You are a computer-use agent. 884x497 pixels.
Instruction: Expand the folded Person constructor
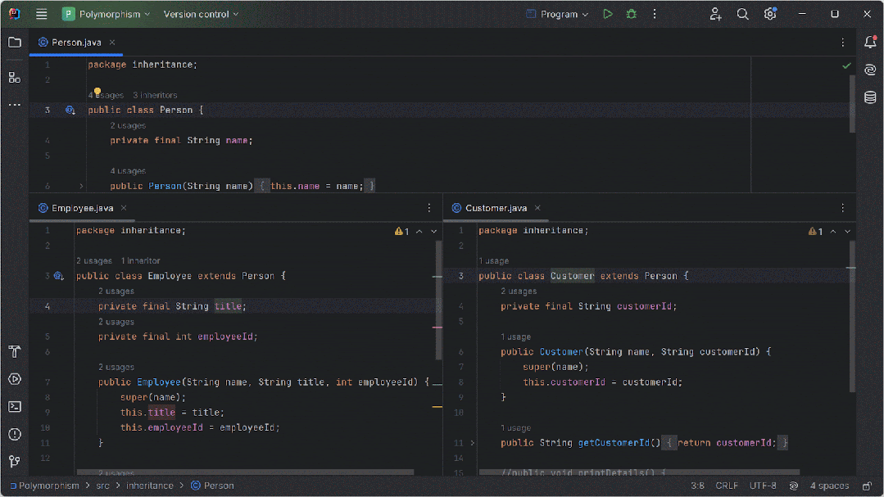[81, 186]
